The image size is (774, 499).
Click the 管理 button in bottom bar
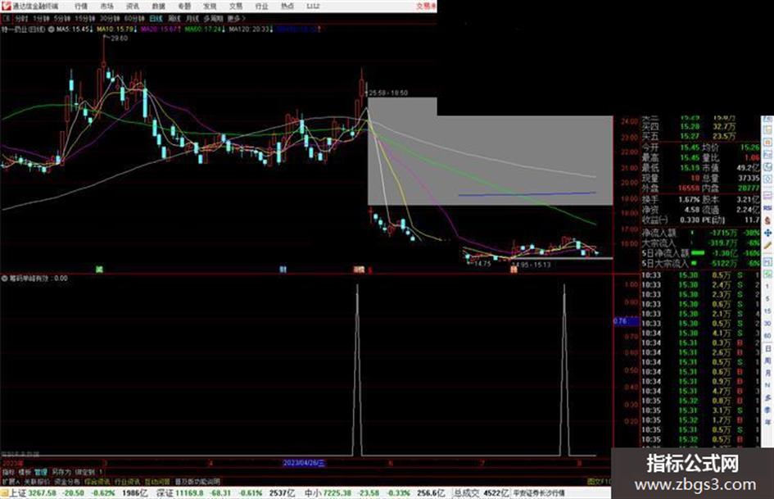pos(40,472)
